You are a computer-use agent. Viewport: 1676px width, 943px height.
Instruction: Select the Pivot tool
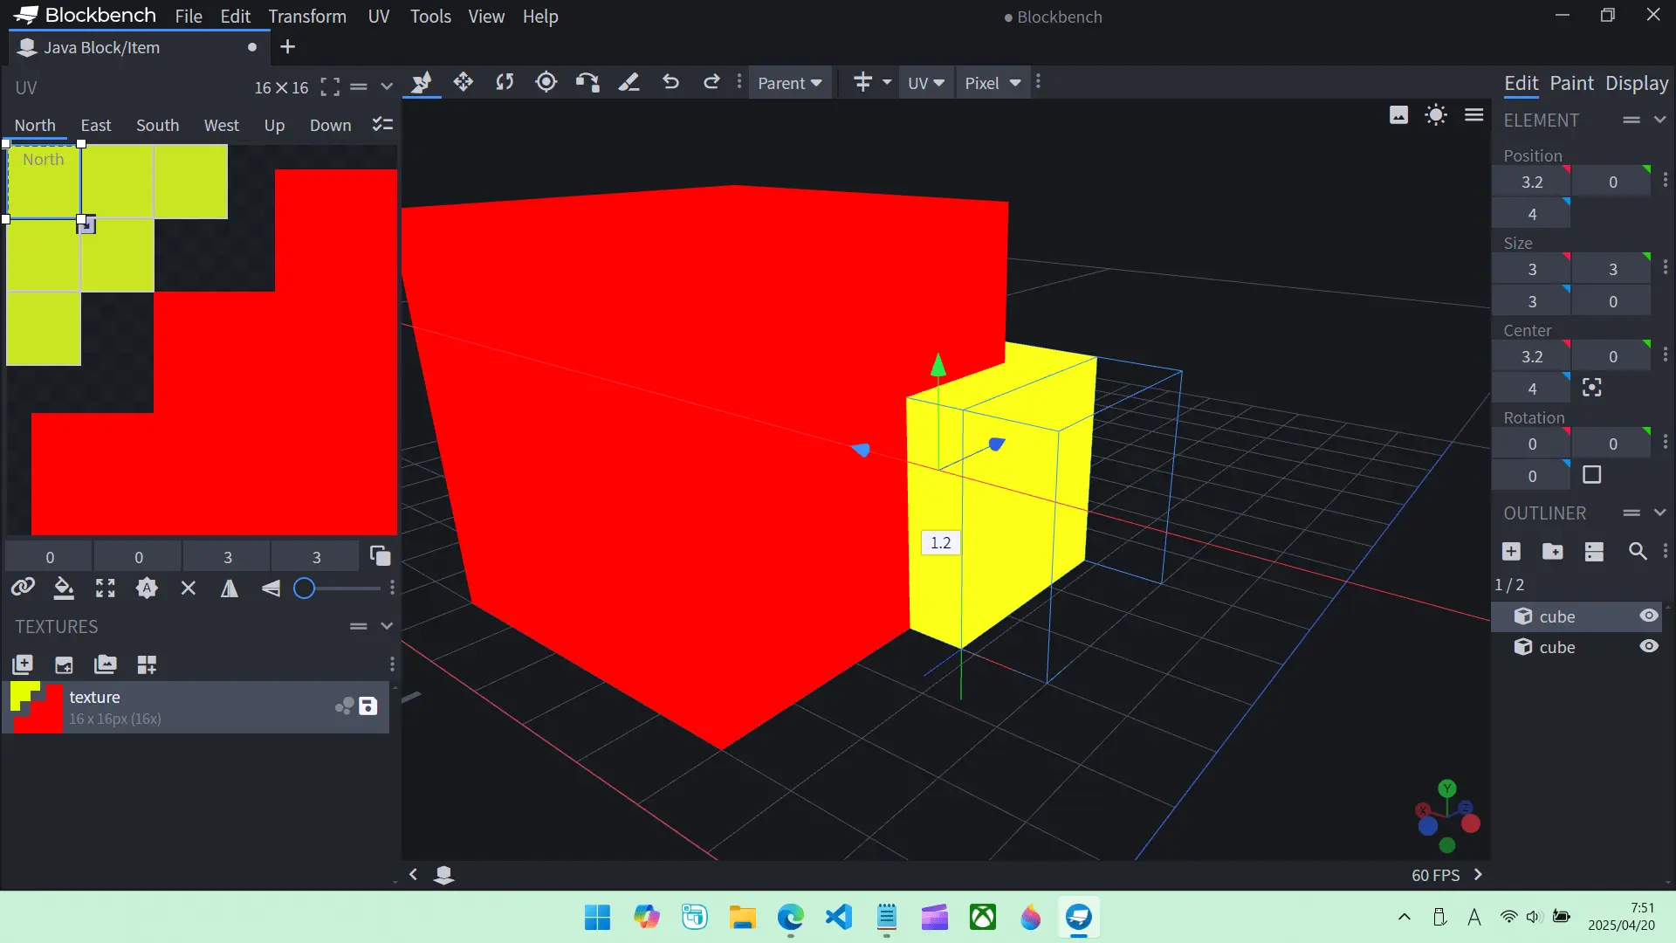(x=546, y=82)
